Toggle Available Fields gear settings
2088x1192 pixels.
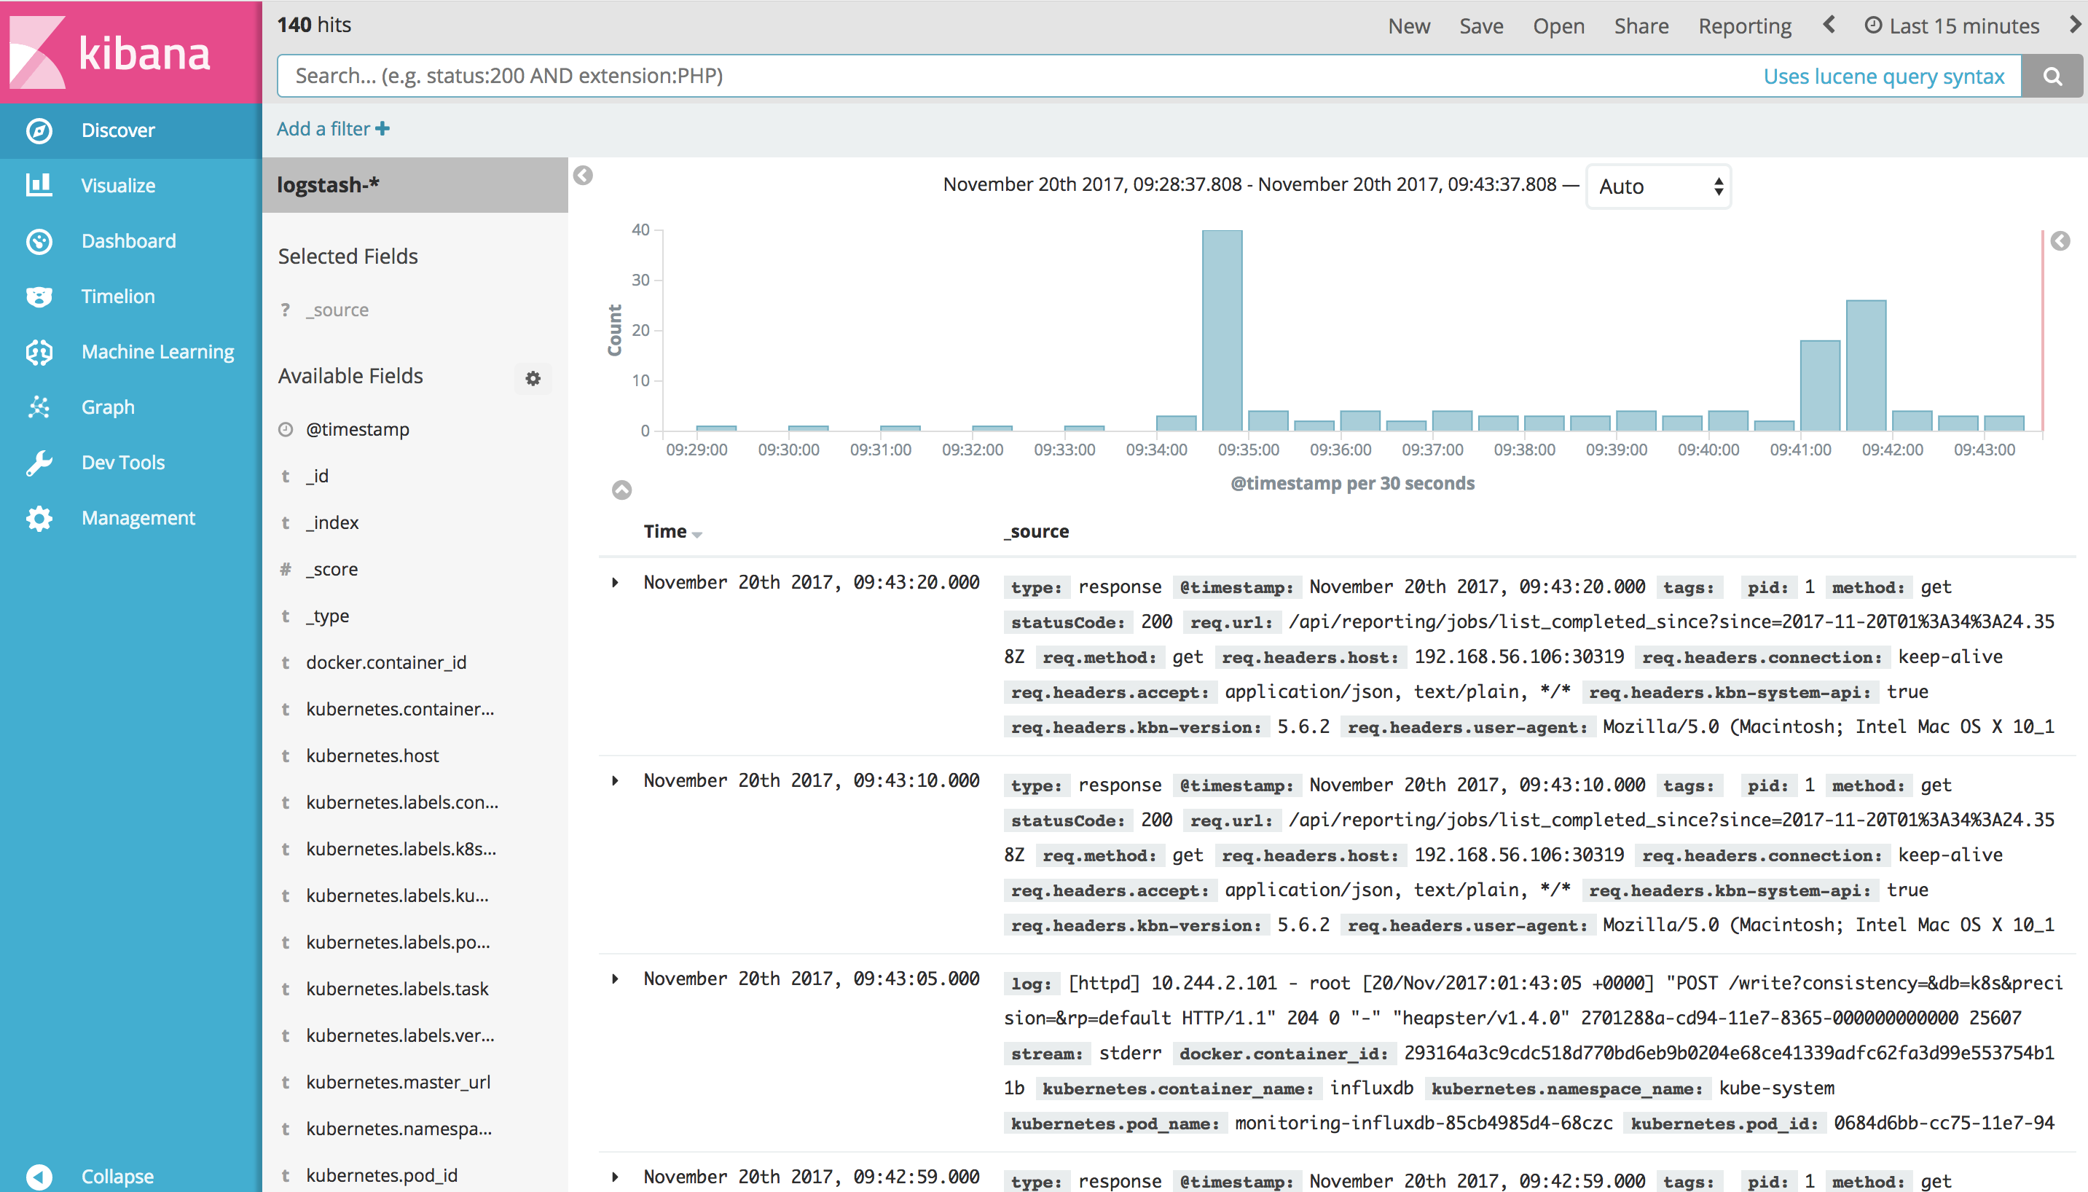pos(530,377)
